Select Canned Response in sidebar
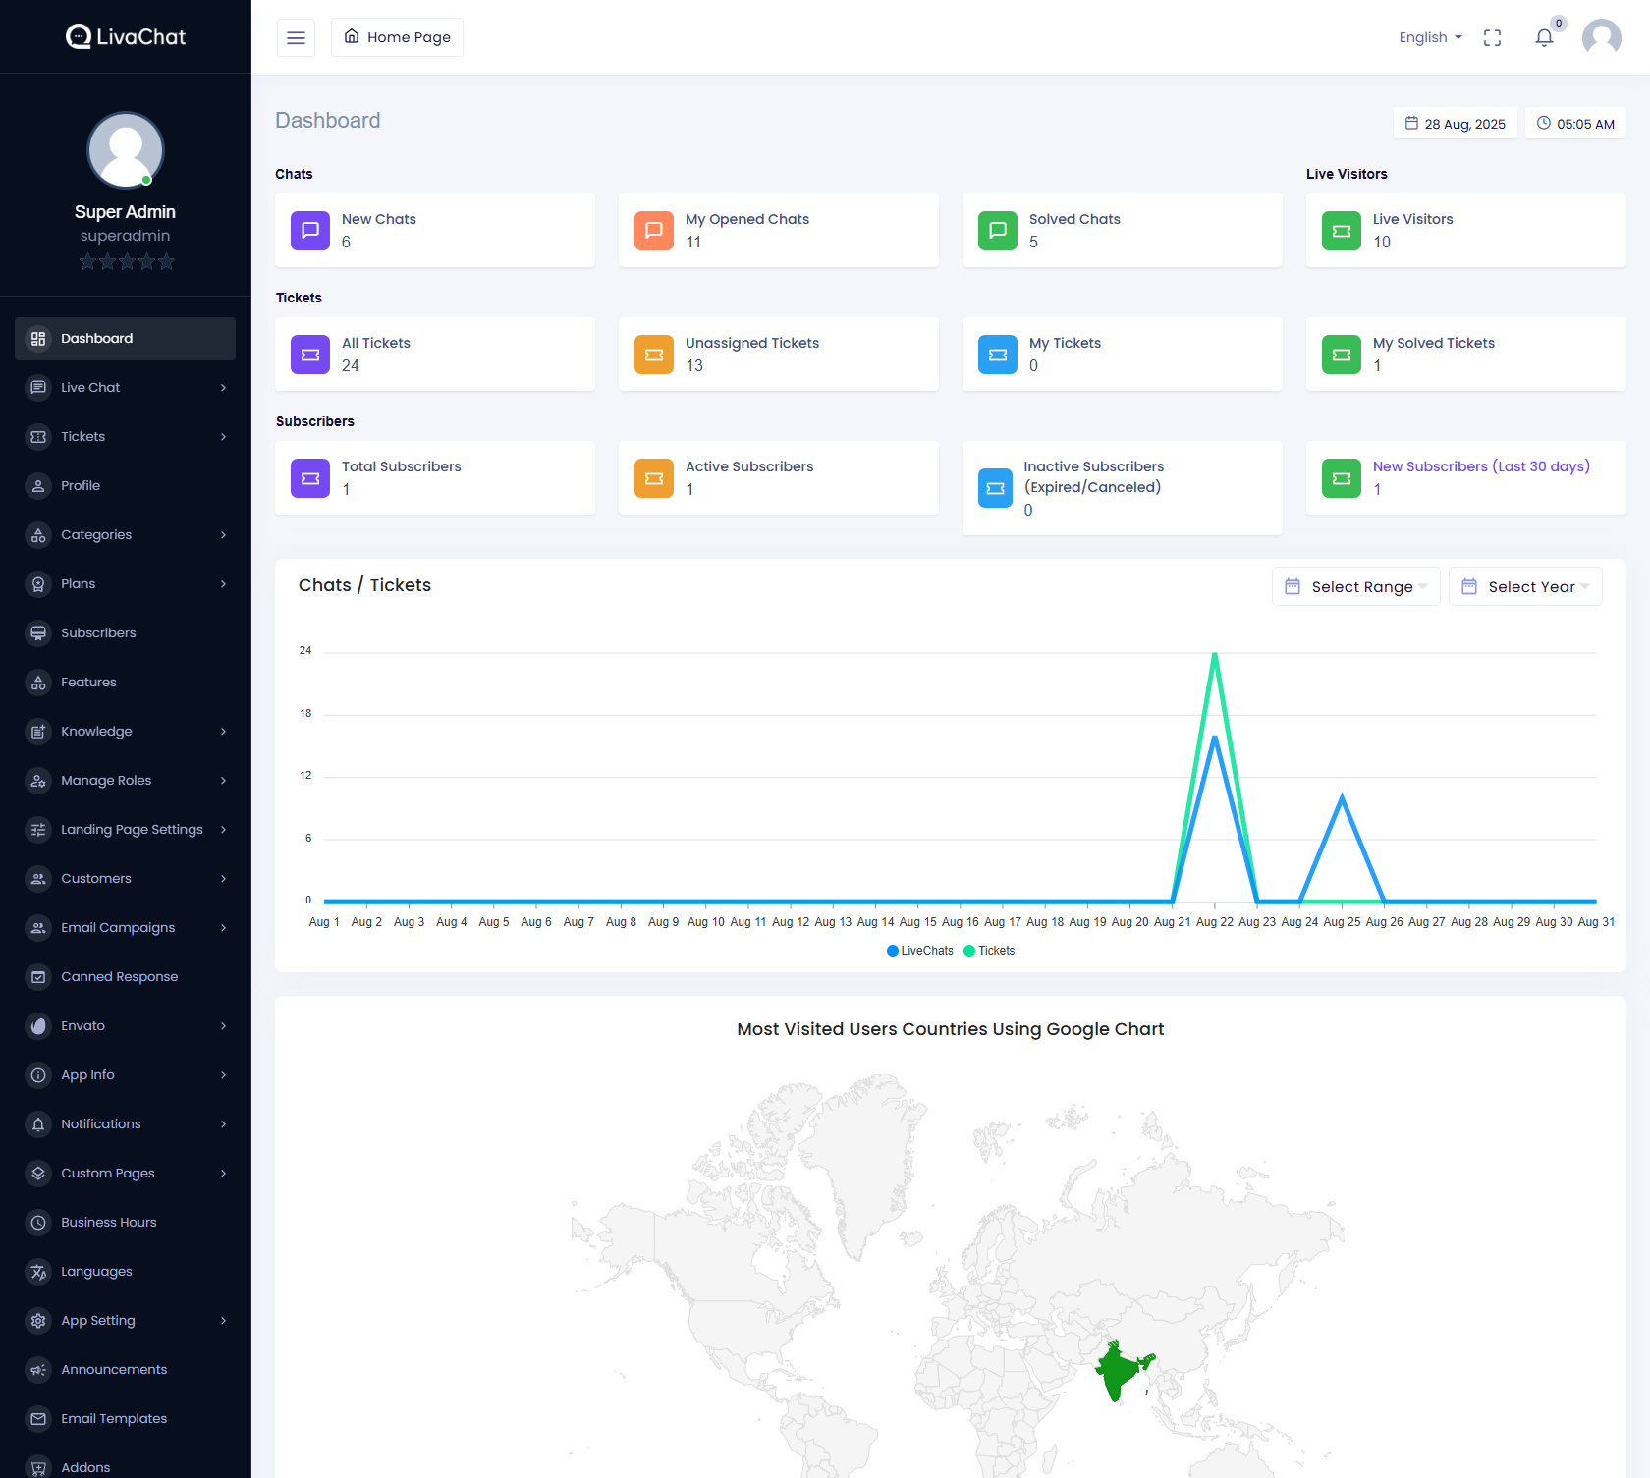Viewport: 1650px width, 1478px height. (119, 977)
